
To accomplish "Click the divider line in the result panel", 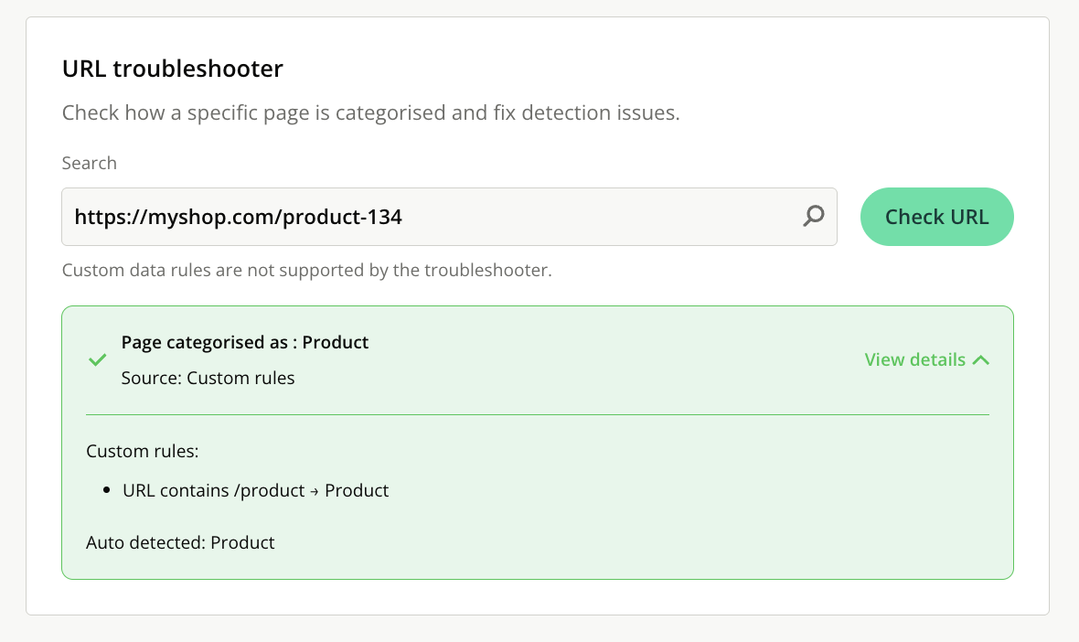I will point(538,415).
